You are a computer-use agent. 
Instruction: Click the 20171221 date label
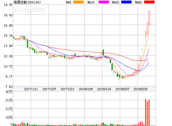coord(67,89)
